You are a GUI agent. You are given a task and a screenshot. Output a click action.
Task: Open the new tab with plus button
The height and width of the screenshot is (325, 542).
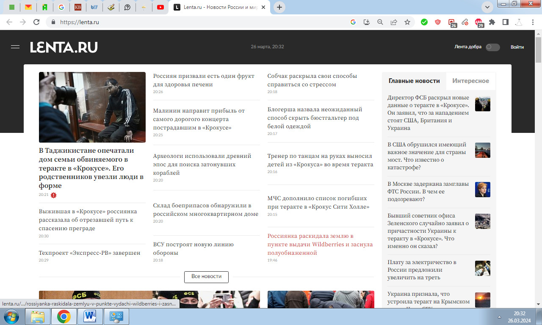[x=279, y=7]
